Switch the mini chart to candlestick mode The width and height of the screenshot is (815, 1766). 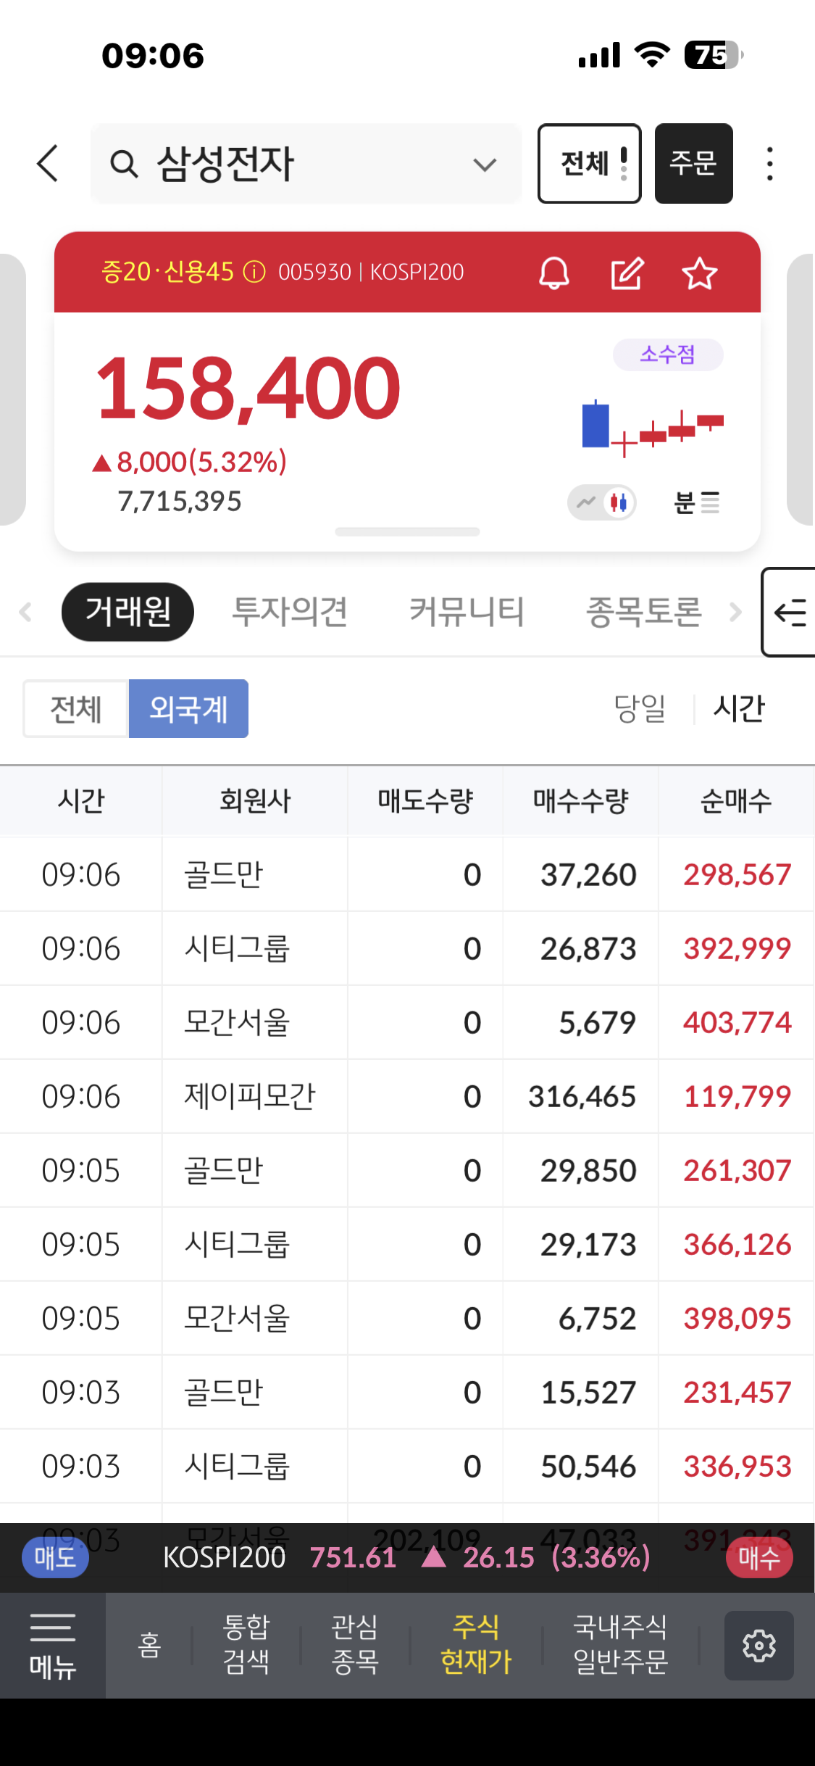pyautogui.click(x=619, y=502)
